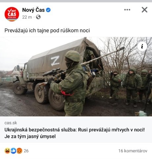Open the three-dot post options menu
This screenshot has width=152, height=159.
point(127,10)
